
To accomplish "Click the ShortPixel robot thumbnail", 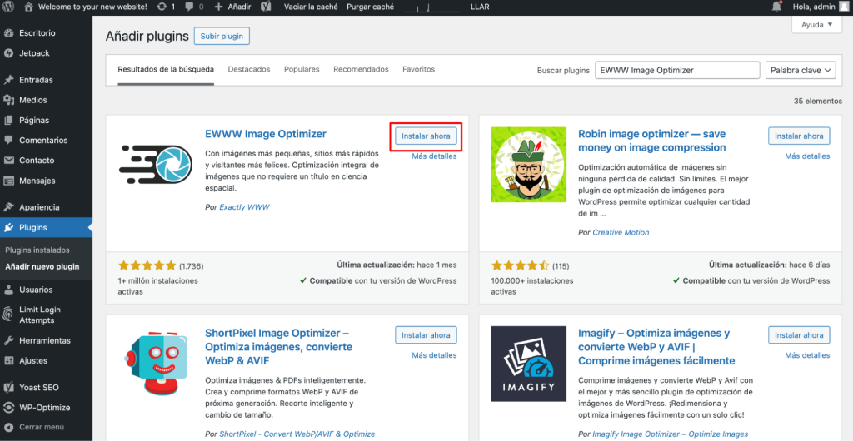I will [x=156, y=364].
